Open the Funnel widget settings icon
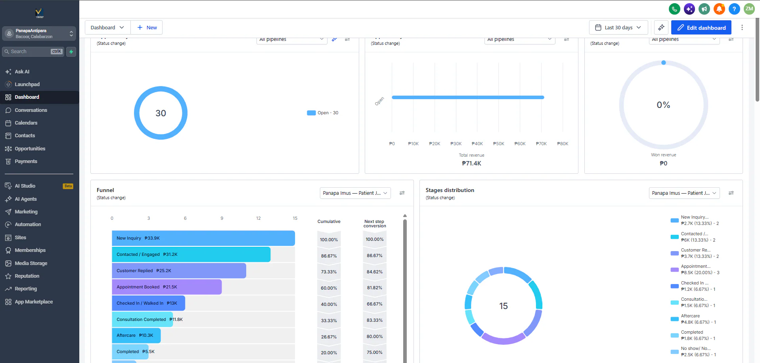Image resolution: width=760 pixels, height=363 pixels. 402,193
